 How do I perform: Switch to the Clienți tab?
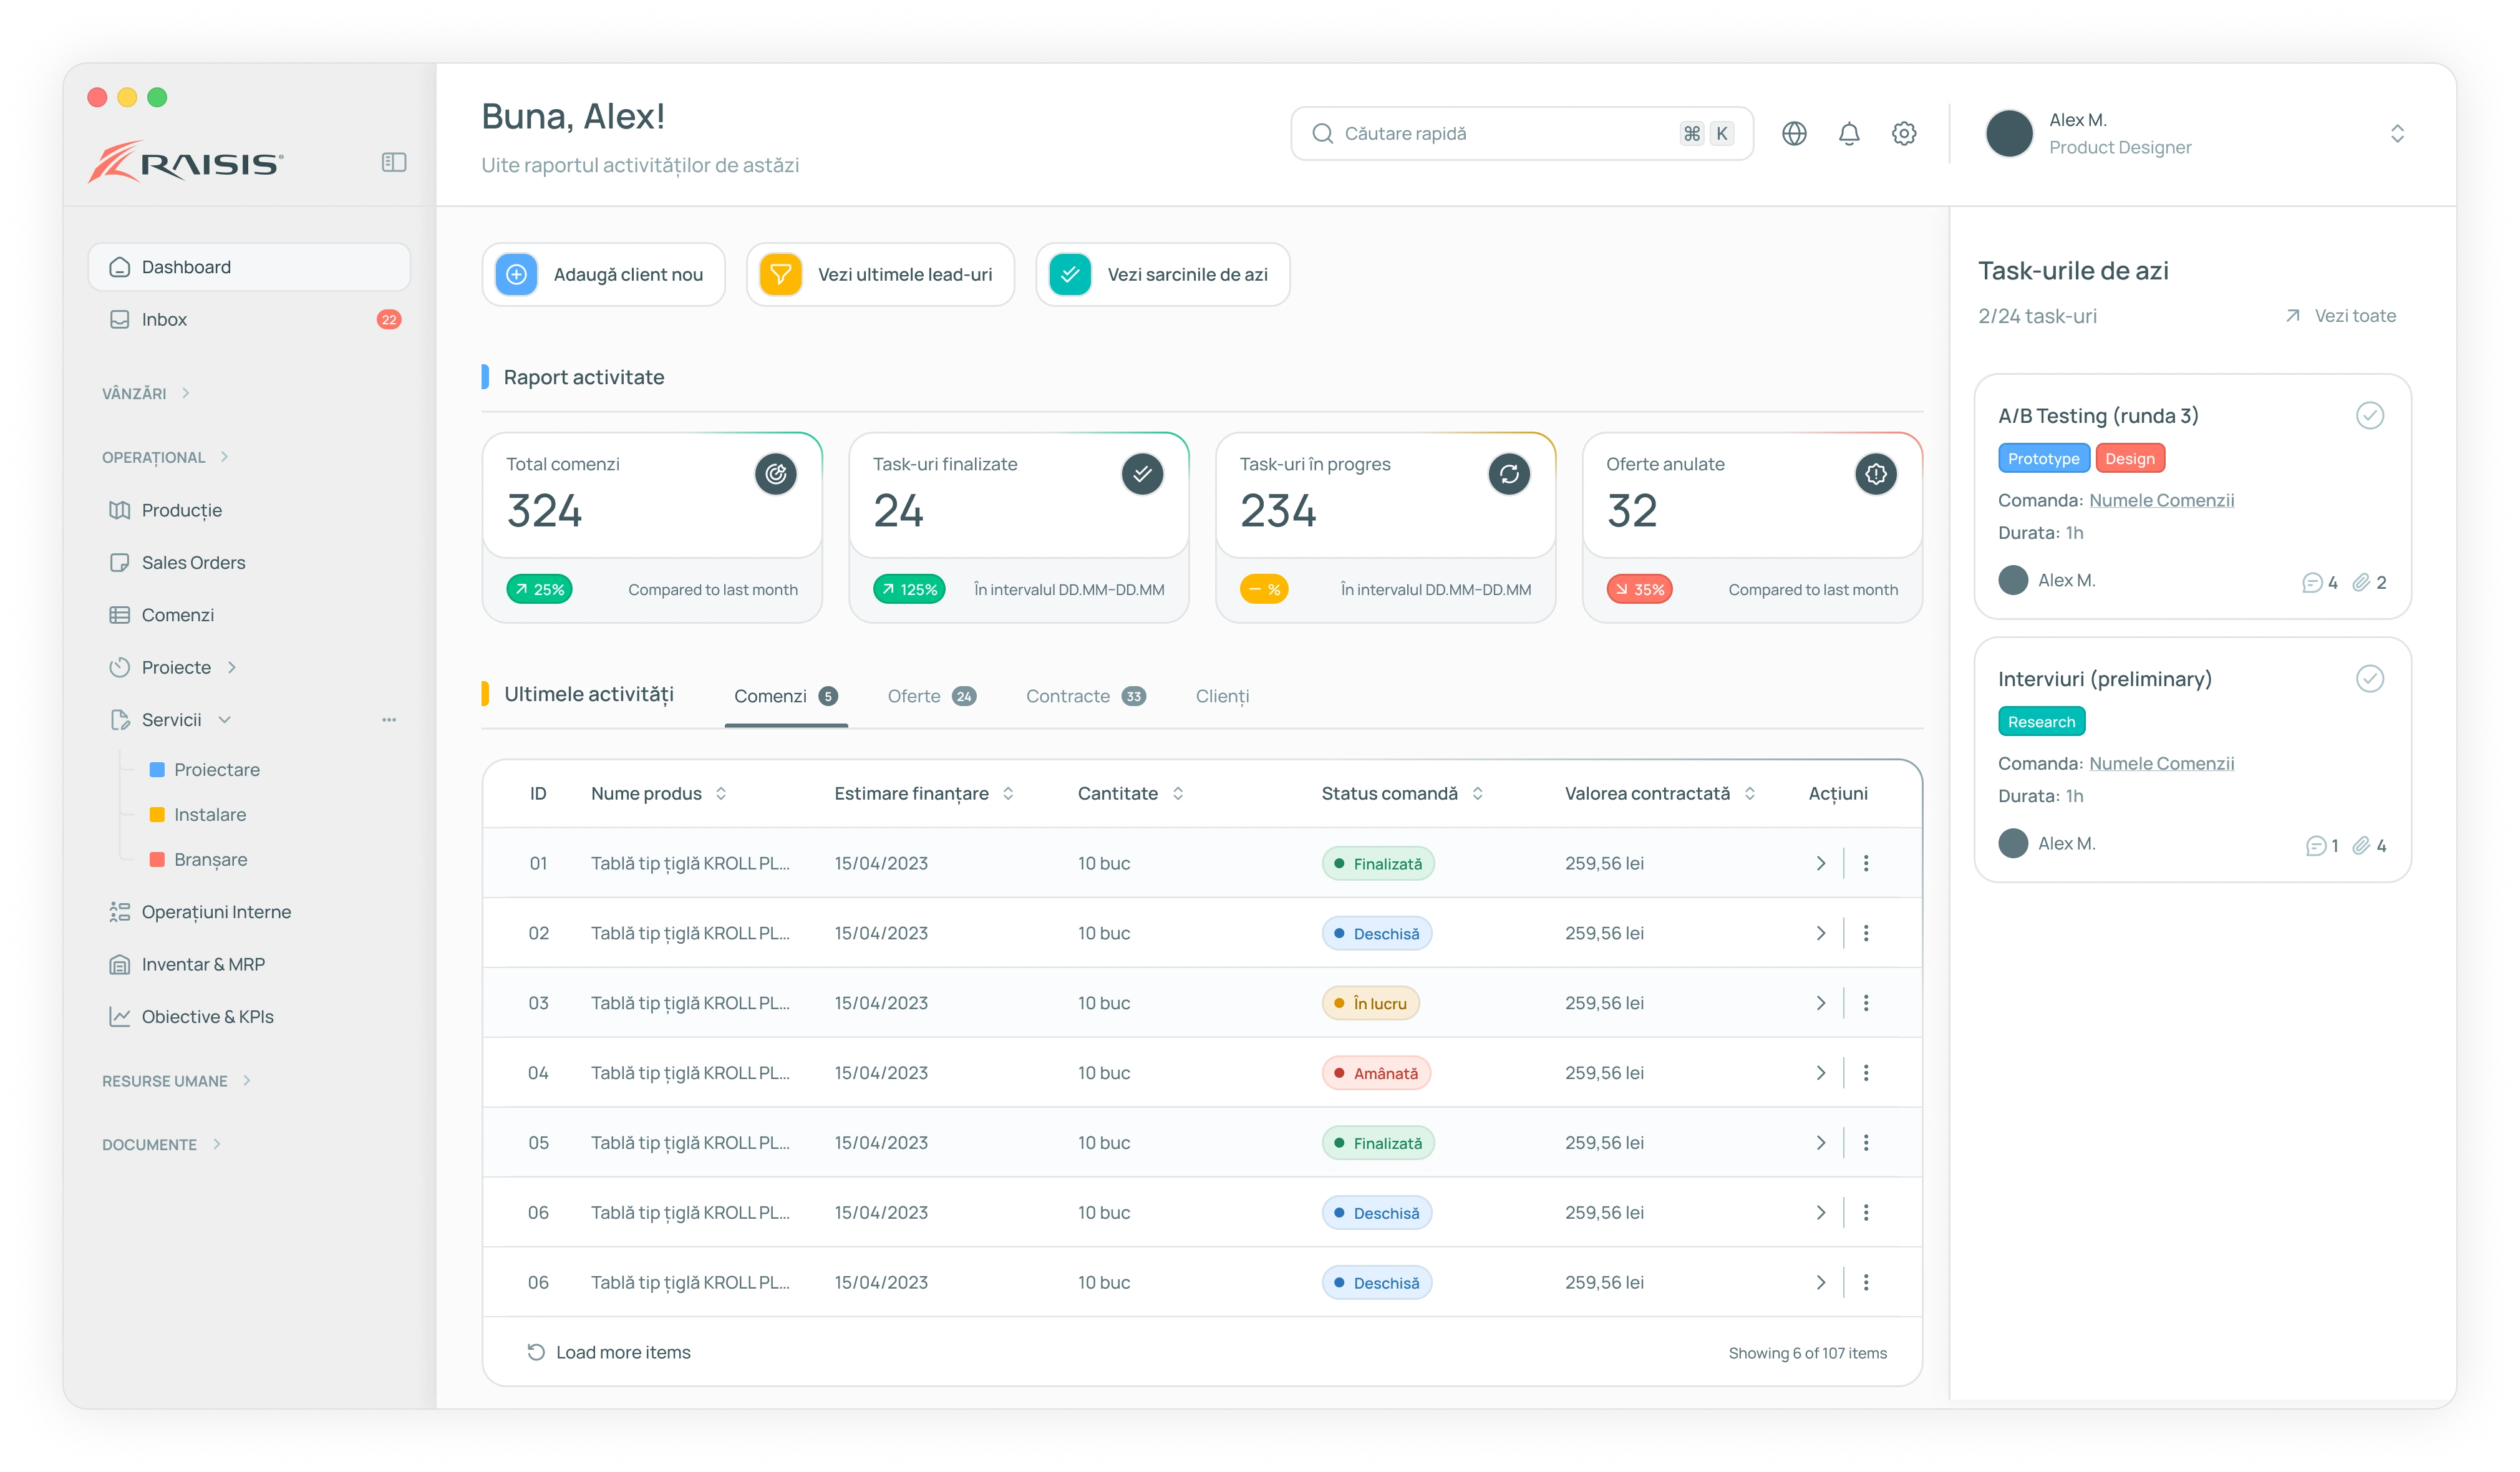(1222, 697)
